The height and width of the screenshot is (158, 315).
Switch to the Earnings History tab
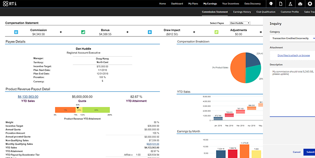tap(242, 12)
